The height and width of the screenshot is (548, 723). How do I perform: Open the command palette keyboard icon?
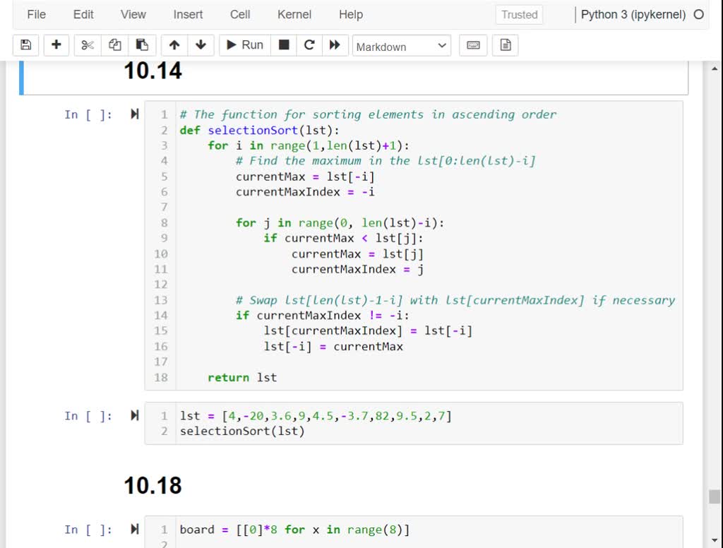[x=474, y=45]
